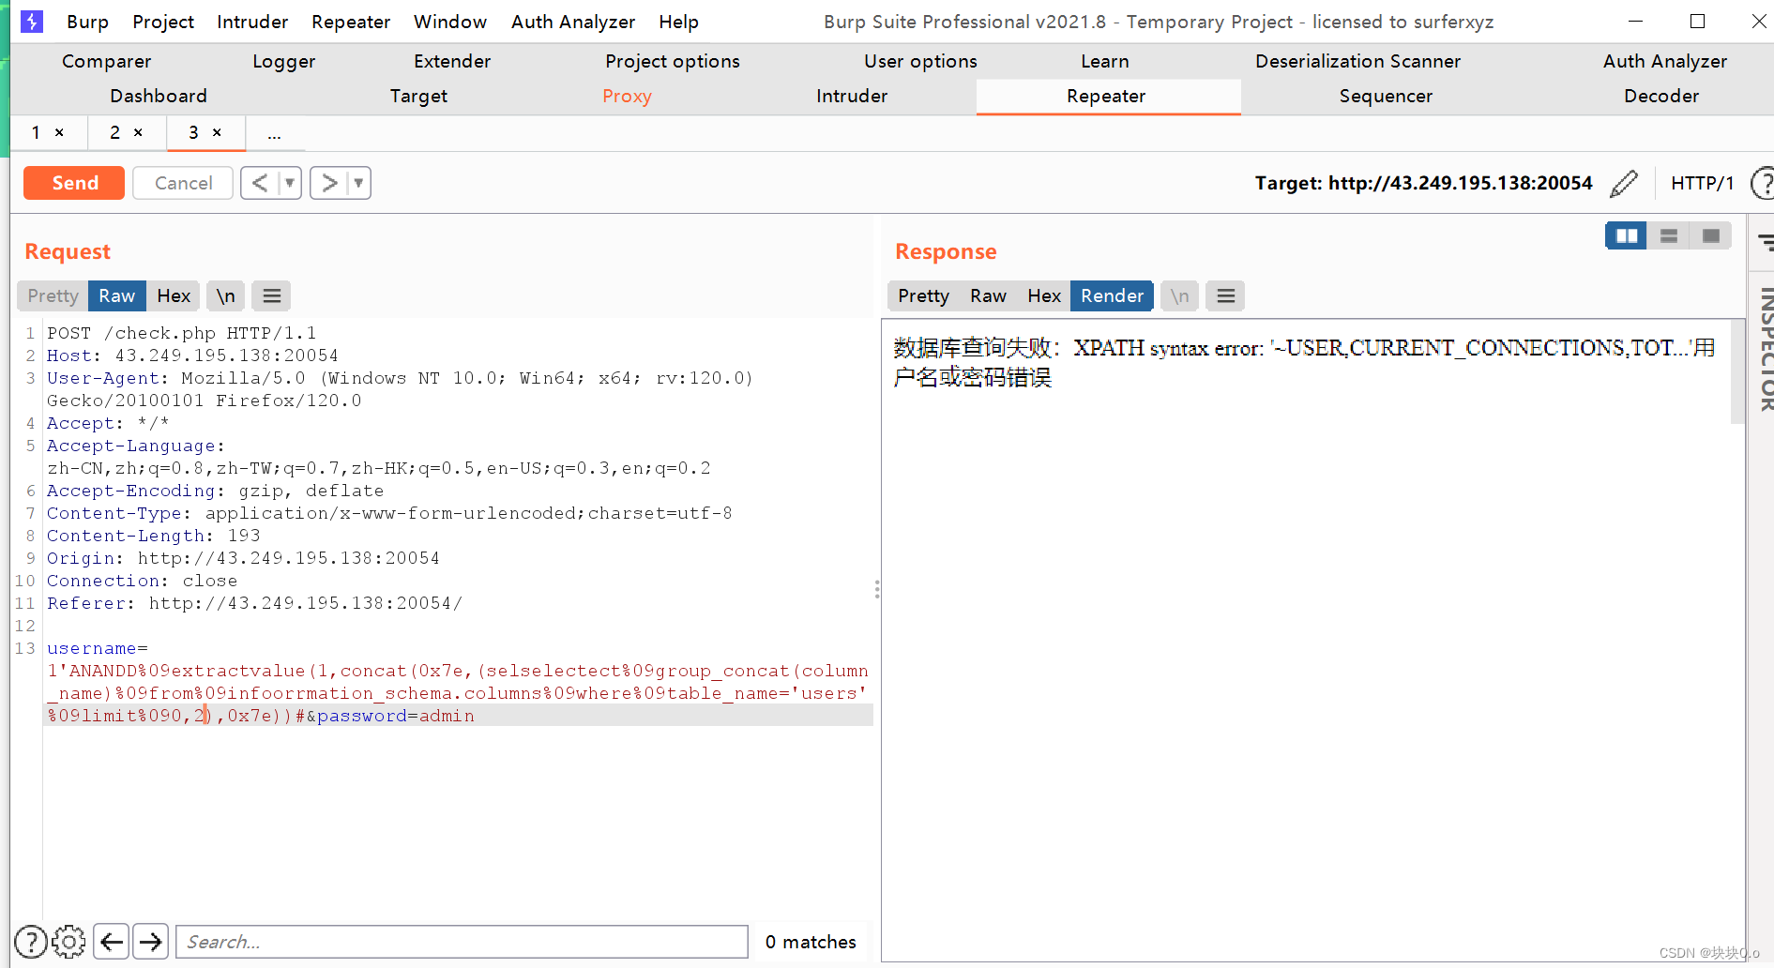Select the side-by-side response layout icon
The width and height of the screenshot is (1774, 968).
coord(1626,235)
